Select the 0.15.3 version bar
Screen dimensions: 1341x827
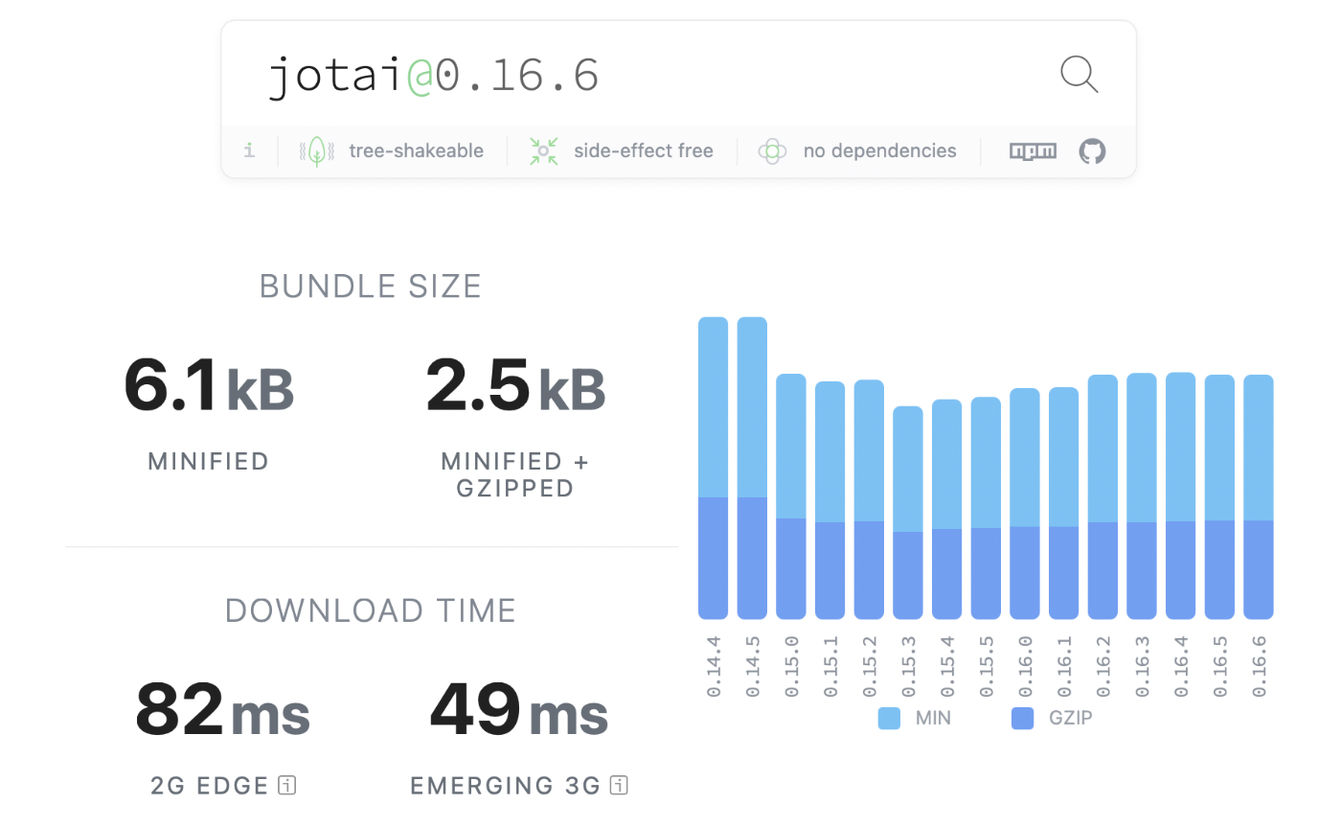[908, 513]
